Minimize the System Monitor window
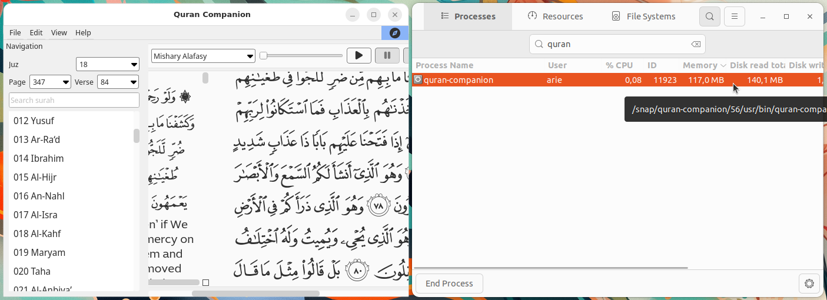 tap(762, 16)
